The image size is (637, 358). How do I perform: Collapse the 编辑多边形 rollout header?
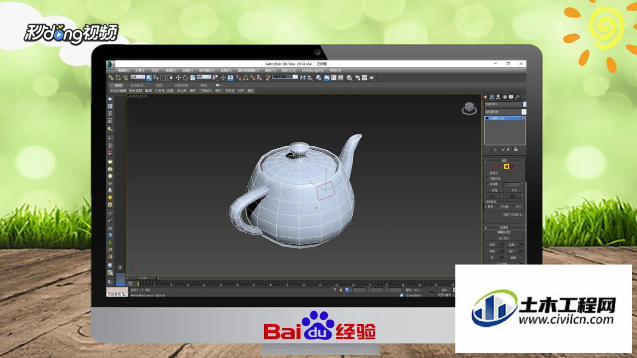[x=504, y=232]
